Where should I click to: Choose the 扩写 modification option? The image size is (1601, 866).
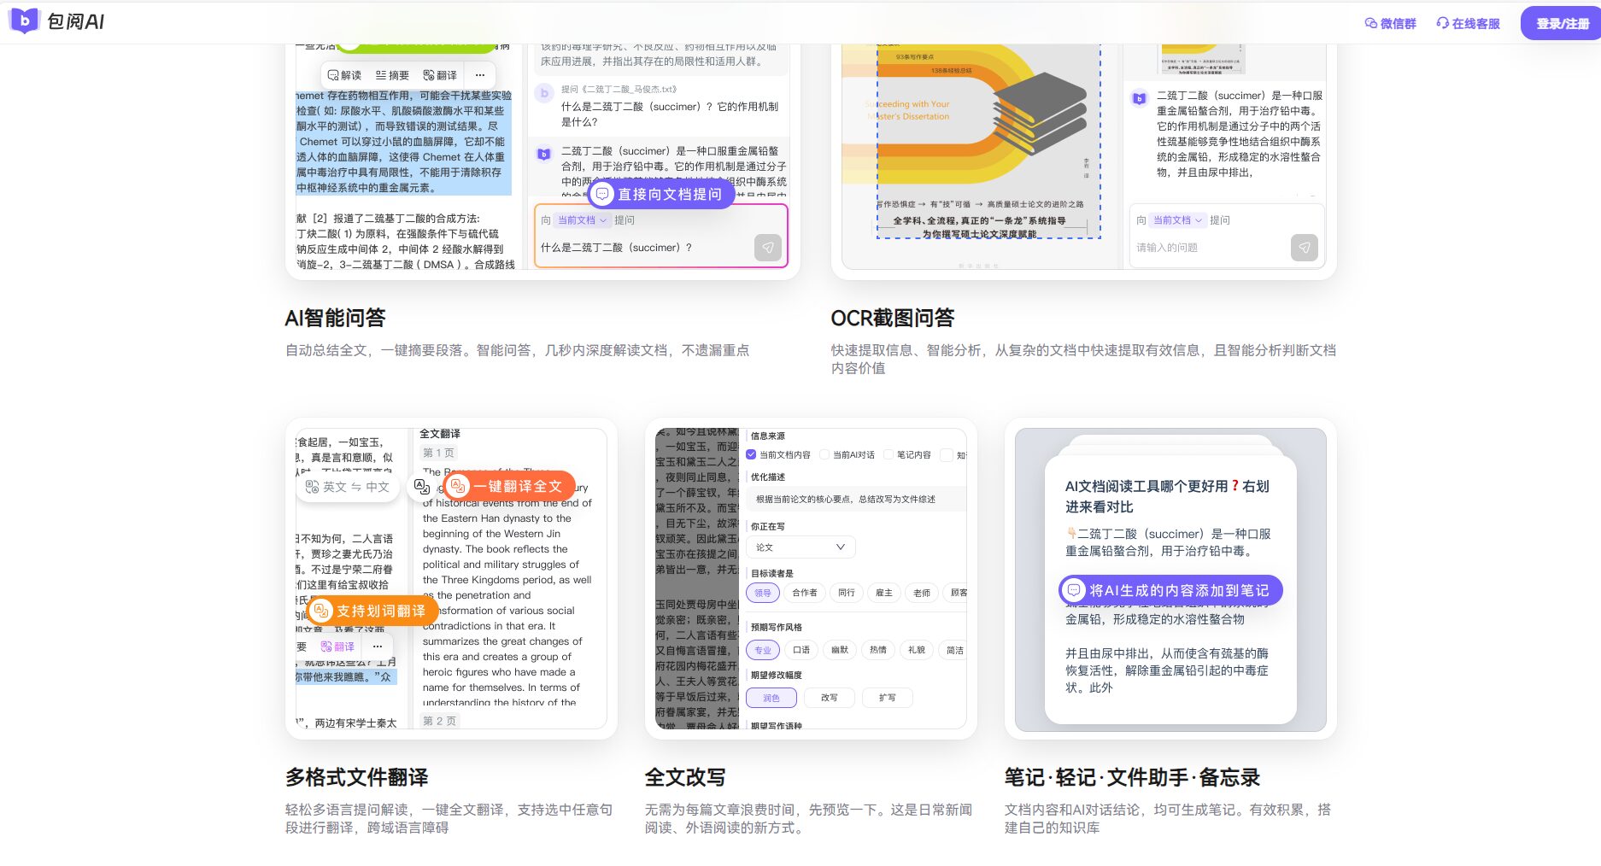coord(888,698)
